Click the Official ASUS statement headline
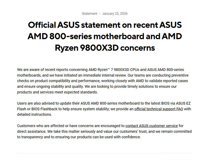Image resolution: width=206 pixels, height=160 pixels. pos(105,25)
